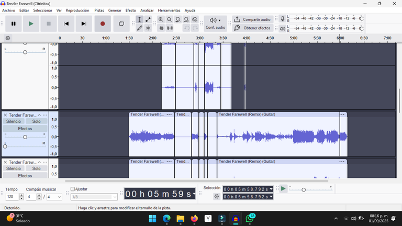This screenshot has width=402, height=226.
Task: Mute the bottom track with Silencio
Action: (13, 168)
